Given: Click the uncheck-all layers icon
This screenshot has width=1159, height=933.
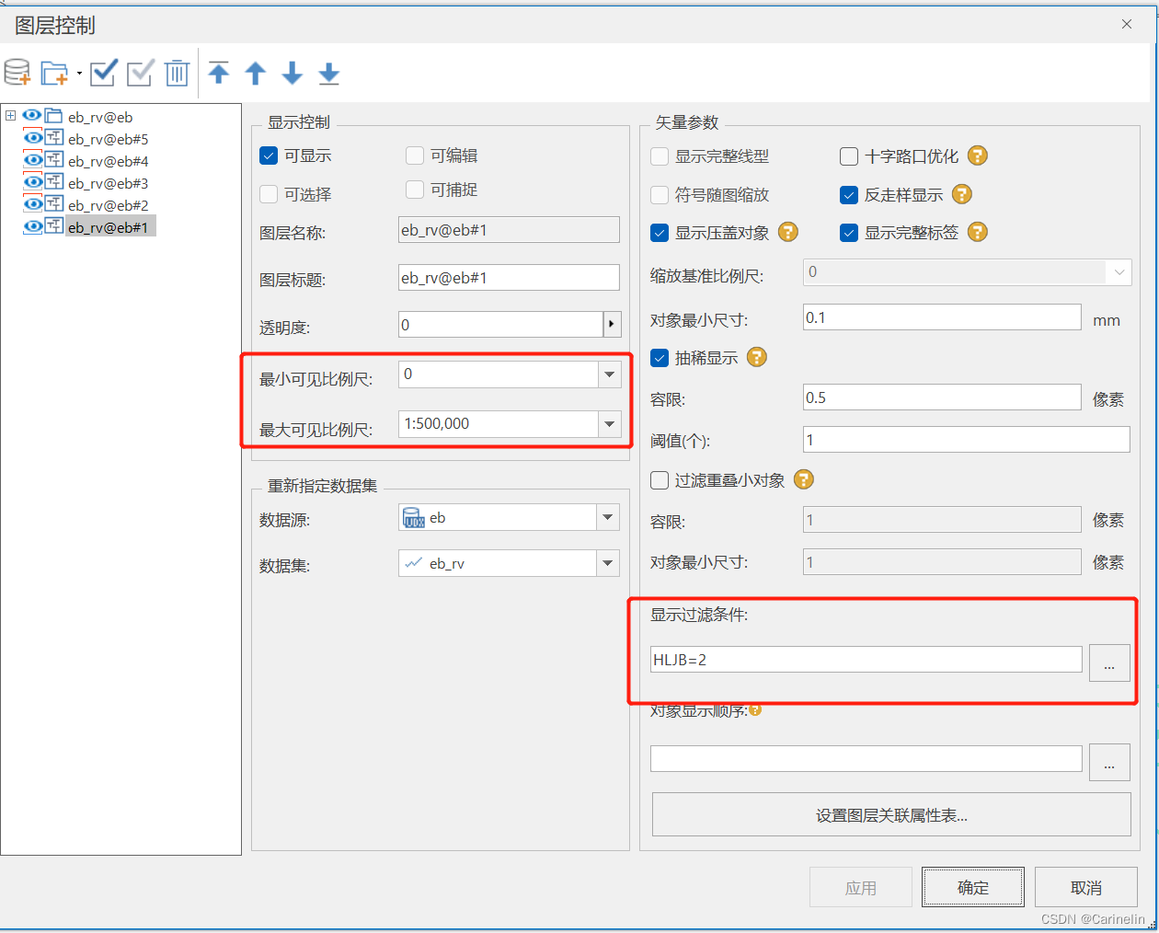Looking at the screenshot, I should [x=140, y=73].
